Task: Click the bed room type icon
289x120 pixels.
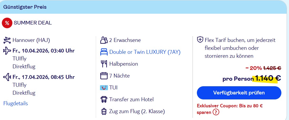Action: pyautogui.click(x=104, y=52)
